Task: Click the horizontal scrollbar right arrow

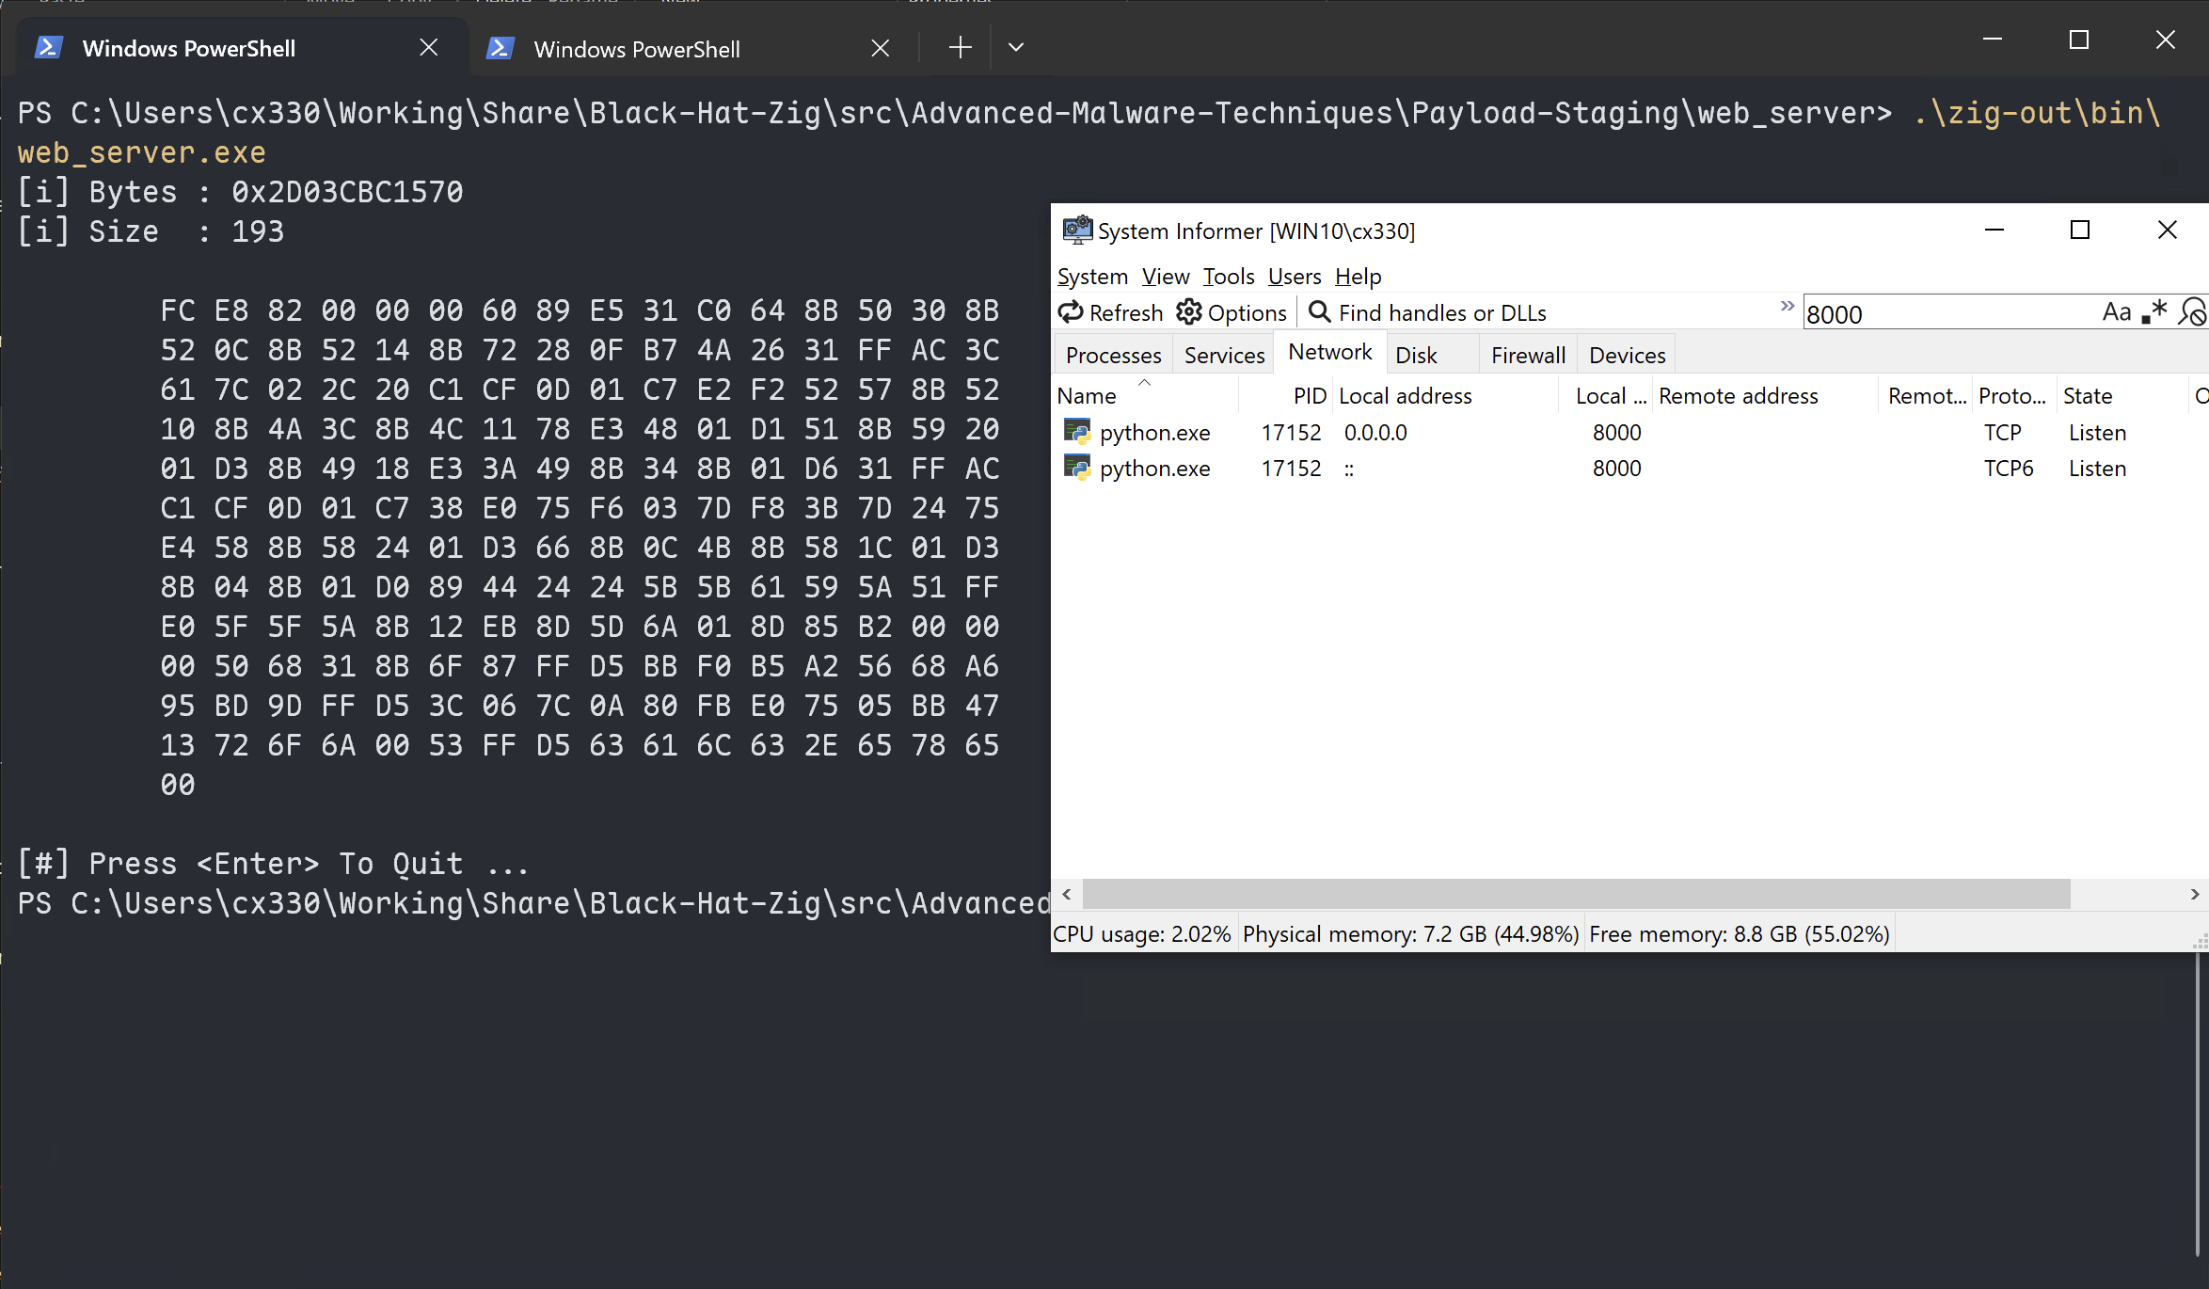Action: click(2194, 894)
